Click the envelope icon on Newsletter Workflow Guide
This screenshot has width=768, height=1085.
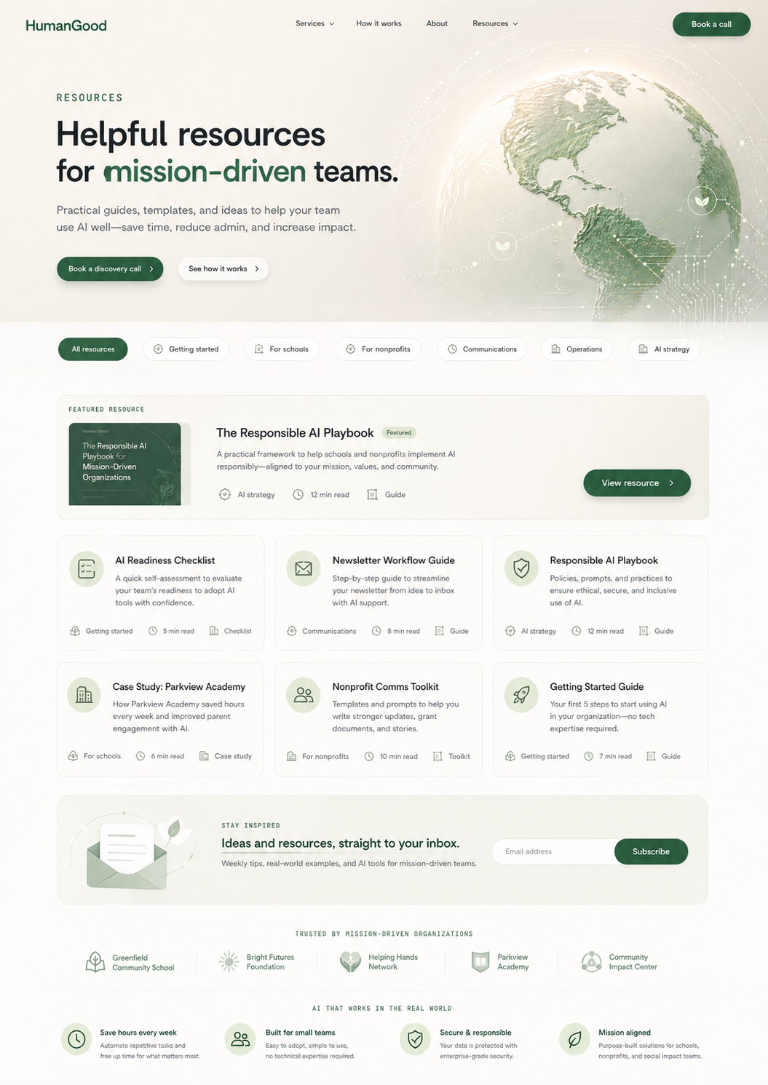(303, 568)
